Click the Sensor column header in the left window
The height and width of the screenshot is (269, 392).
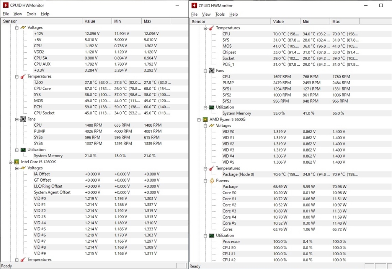point(41,21)
